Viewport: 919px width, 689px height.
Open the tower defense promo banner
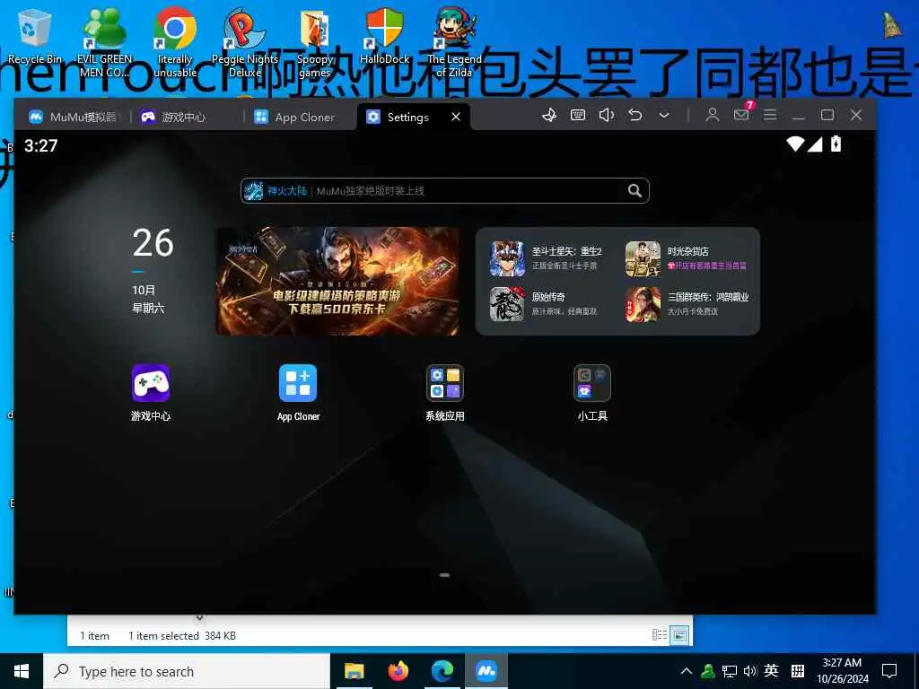click(x=337, y=281)
